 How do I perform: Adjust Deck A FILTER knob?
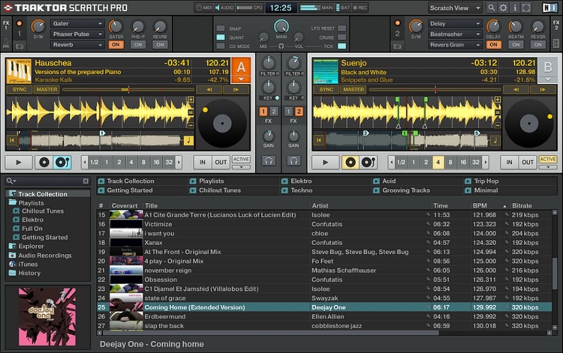[269, 62]
